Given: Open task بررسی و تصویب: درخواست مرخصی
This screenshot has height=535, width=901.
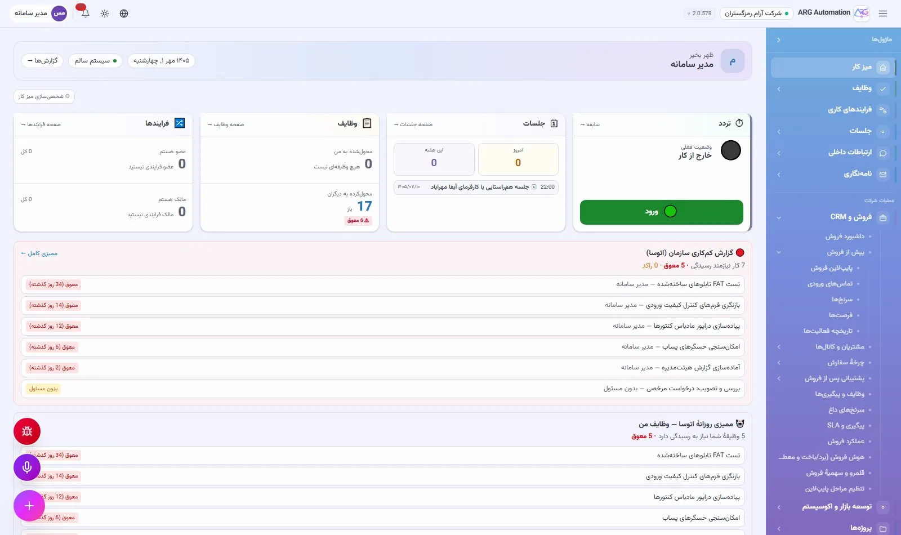Looking at the screenshot, I should pyautogui.click(x=383, y=389).
